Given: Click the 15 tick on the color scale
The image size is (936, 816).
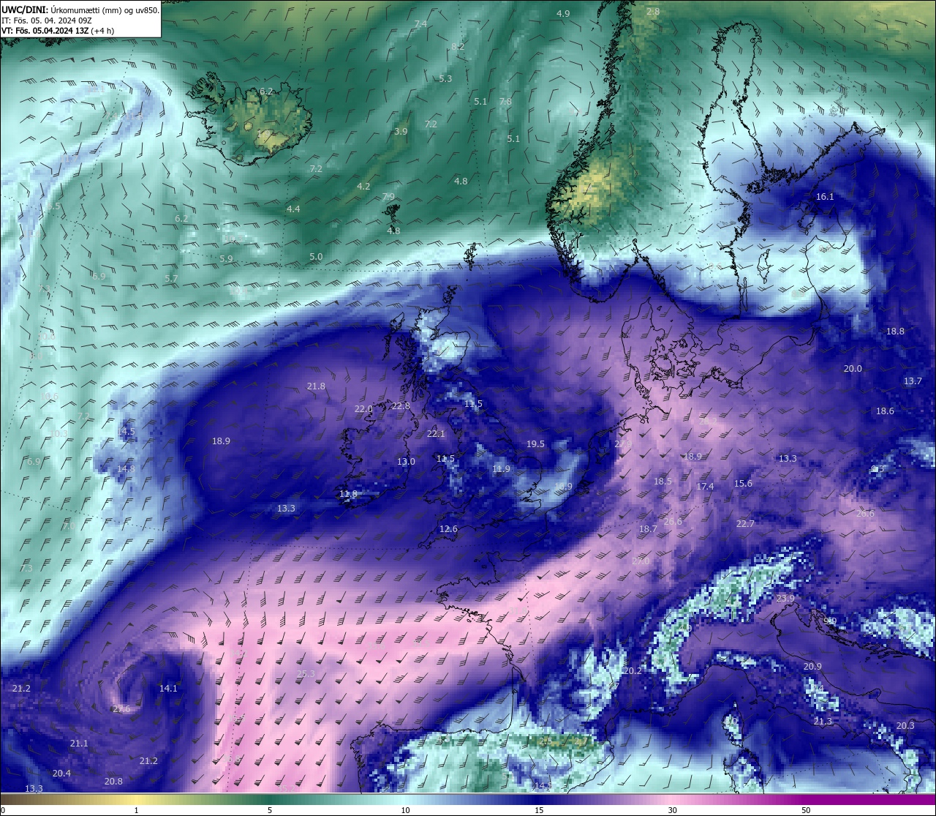Looking at the screenshot, I should click(x=539, y=810).
